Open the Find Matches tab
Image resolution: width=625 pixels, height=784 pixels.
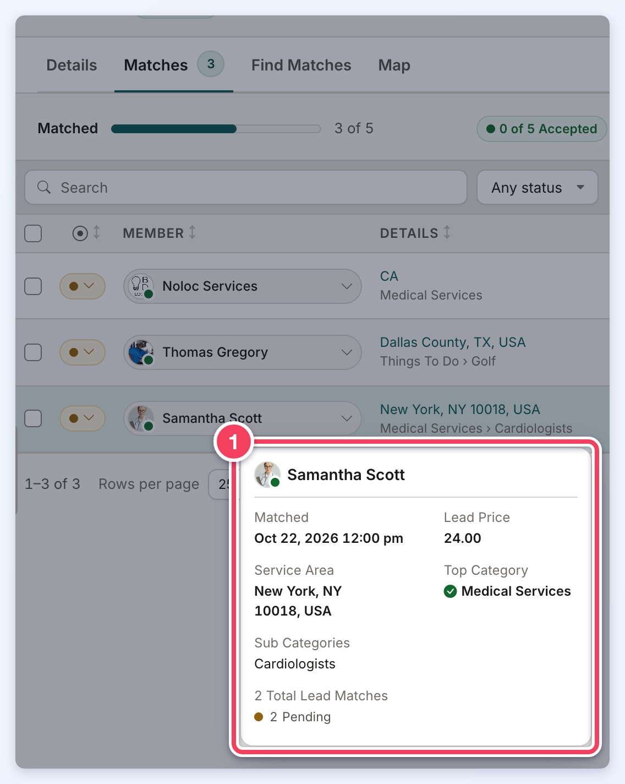click(x=301, y=65)
